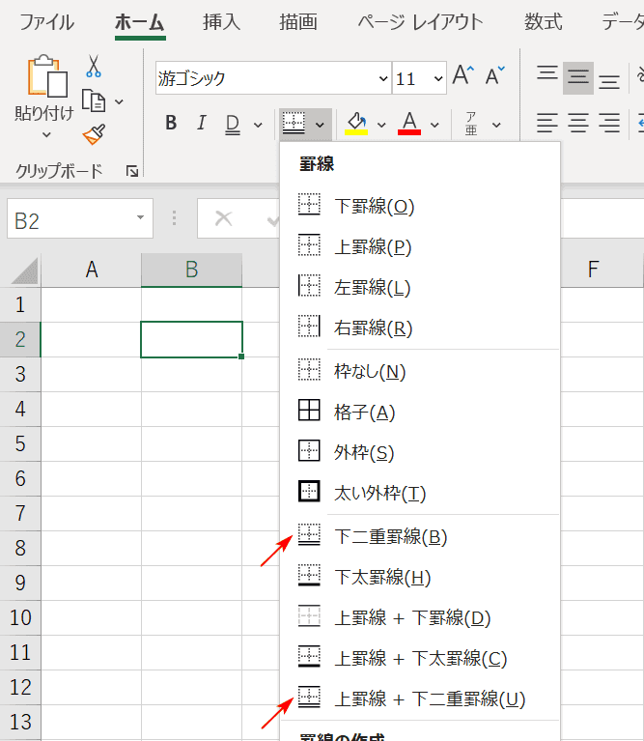The image size is (644, 741).
Task: Increase font size with large A icon
Action: 462,75
